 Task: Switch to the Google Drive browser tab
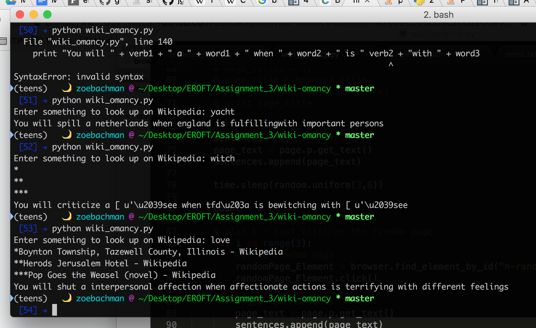point(11,2)
